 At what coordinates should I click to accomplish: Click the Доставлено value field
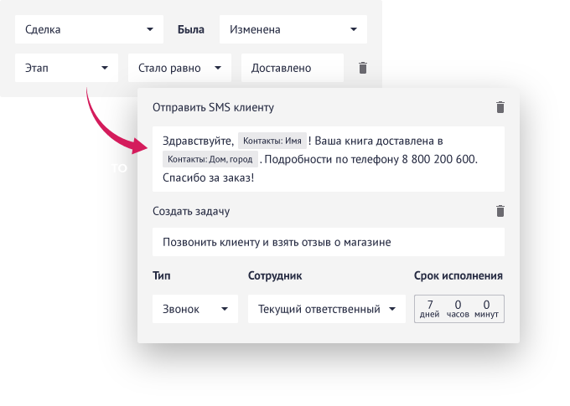292,68
